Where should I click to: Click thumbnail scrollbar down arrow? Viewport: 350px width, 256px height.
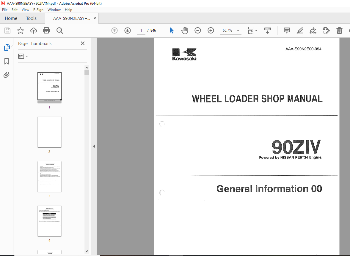(87, 251)
